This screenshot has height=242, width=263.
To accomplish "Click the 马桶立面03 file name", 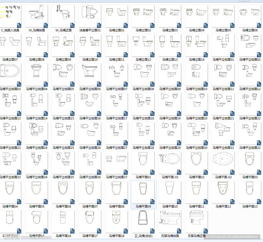I will coord(170,30).
